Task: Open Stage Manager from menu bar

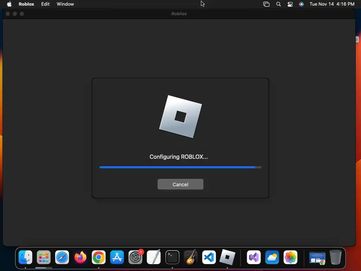Action: tap(267, 4)
